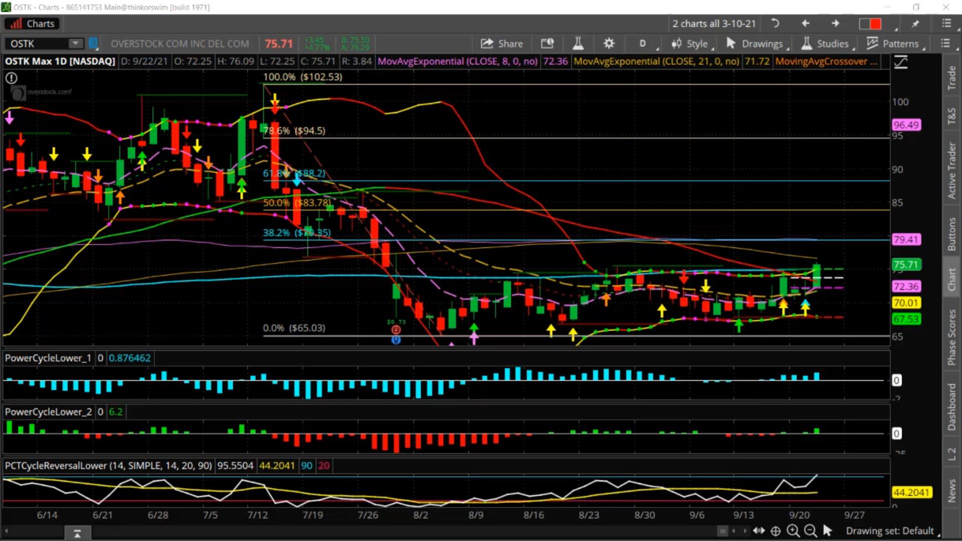Click the blue event marker icon below earnings
962x541 pixels.
pos(396,340)
